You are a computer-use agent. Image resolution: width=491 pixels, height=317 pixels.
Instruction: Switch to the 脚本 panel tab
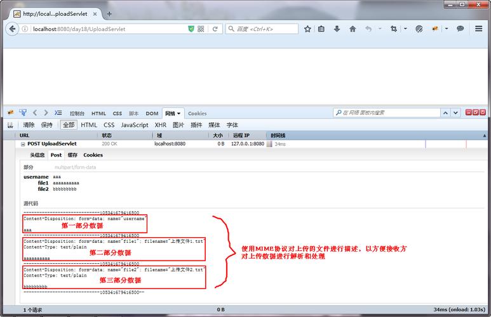(134, 113)
